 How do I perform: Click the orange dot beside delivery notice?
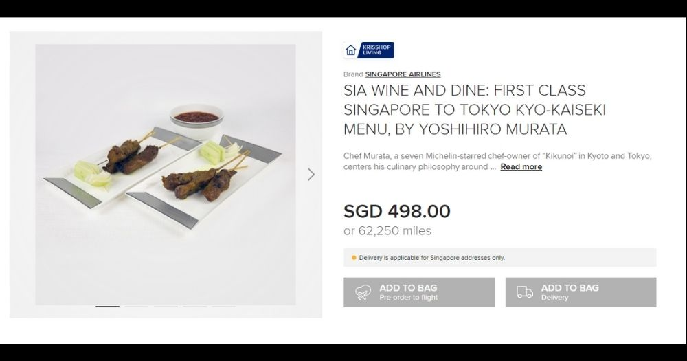354,258
